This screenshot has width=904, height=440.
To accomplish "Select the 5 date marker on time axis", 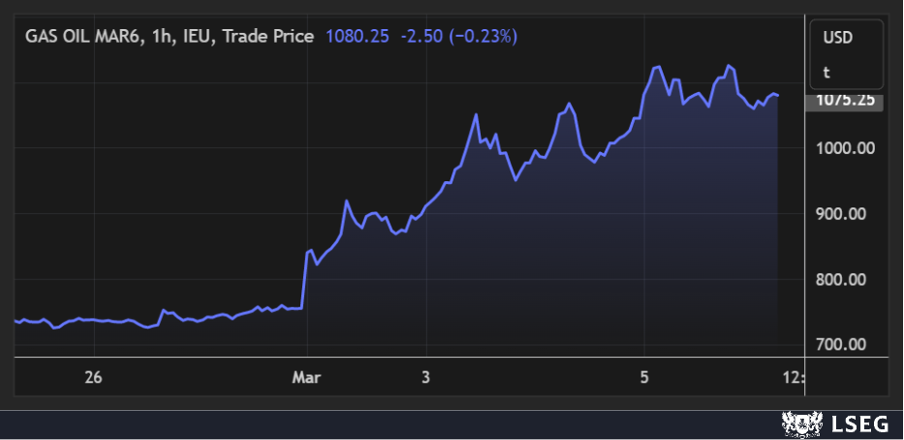I will (x=643, y=377).
